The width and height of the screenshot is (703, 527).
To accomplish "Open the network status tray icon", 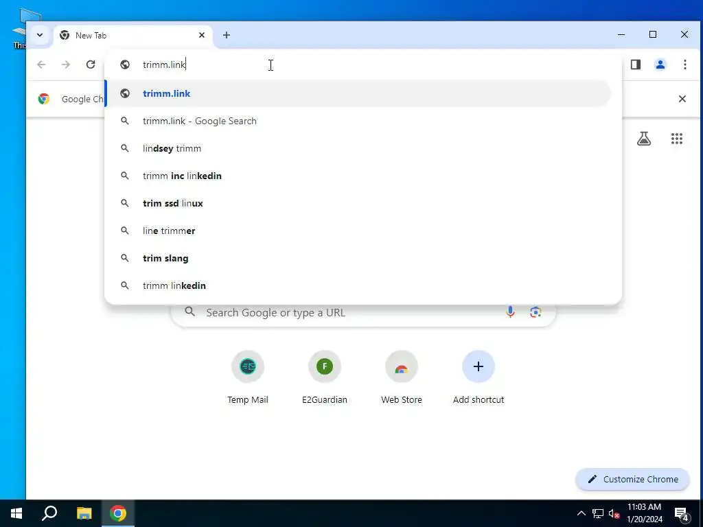I will [598, 513].
